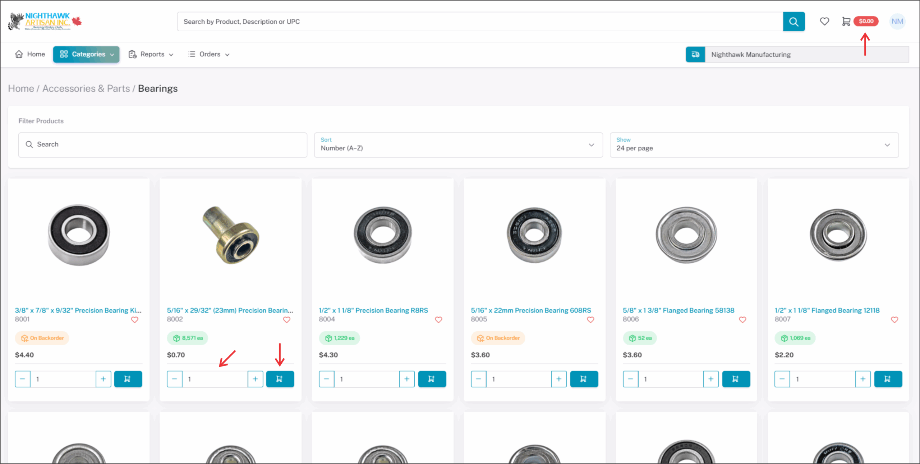Click the NM user avatar

897,22
